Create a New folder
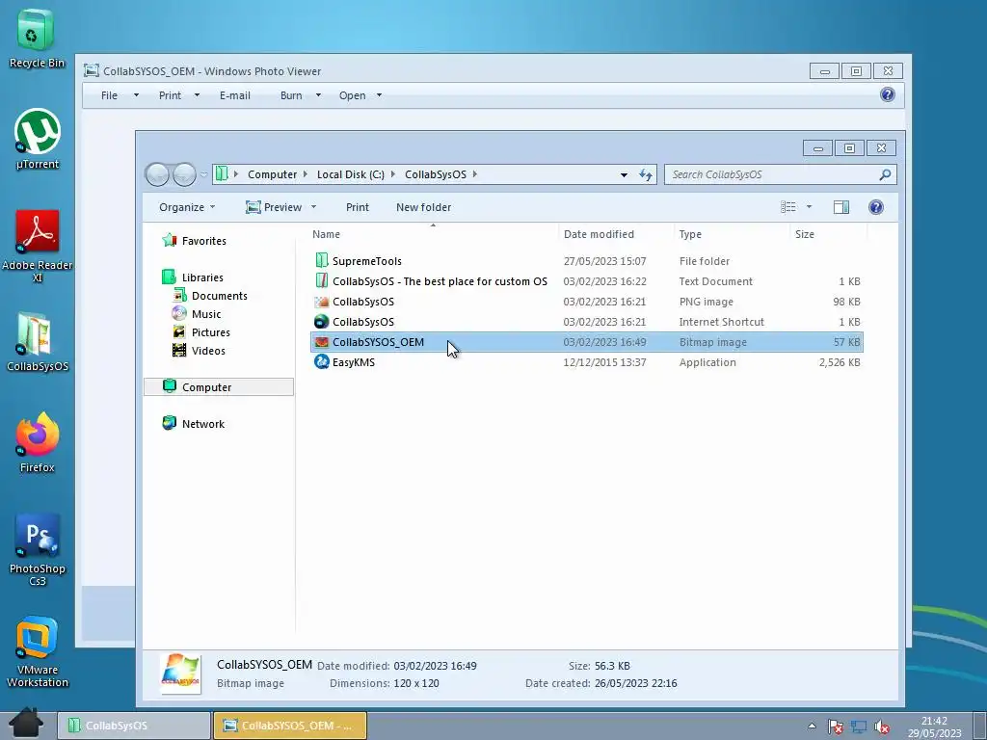The image size is (987, 740). coord(424,207)
